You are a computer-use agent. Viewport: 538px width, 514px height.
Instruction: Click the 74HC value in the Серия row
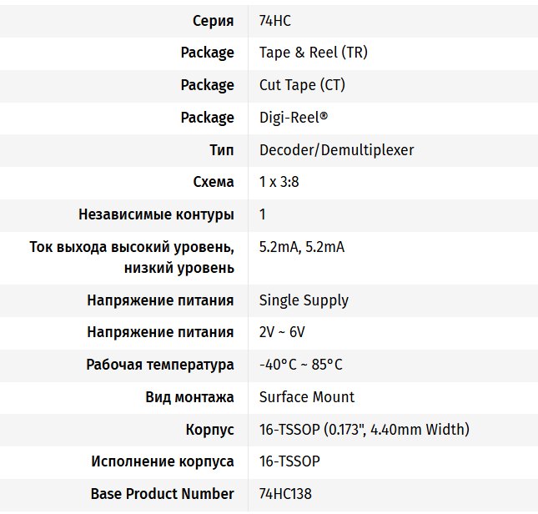(274, 21)
